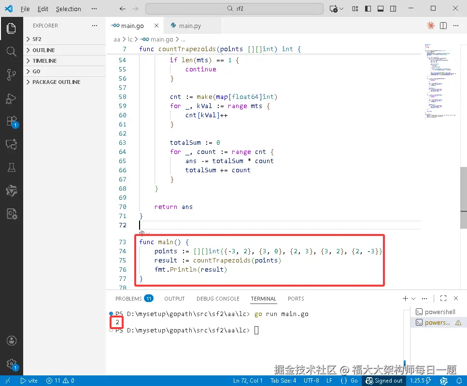467x386 pixels.
Task: Click the remote window indicator in status bar
Action: [x=8, y=381]
